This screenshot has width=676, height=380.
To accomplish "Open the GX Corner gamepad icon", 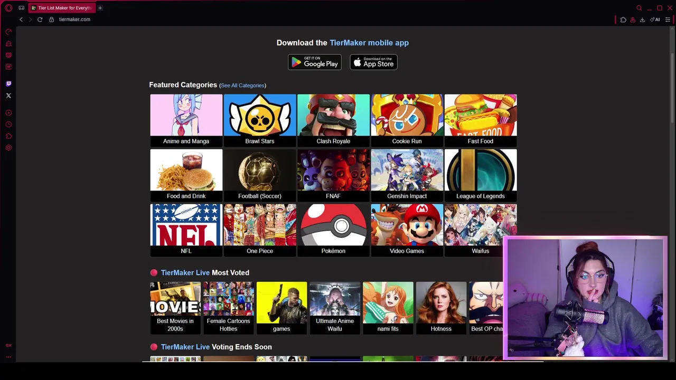I will 21,8.
